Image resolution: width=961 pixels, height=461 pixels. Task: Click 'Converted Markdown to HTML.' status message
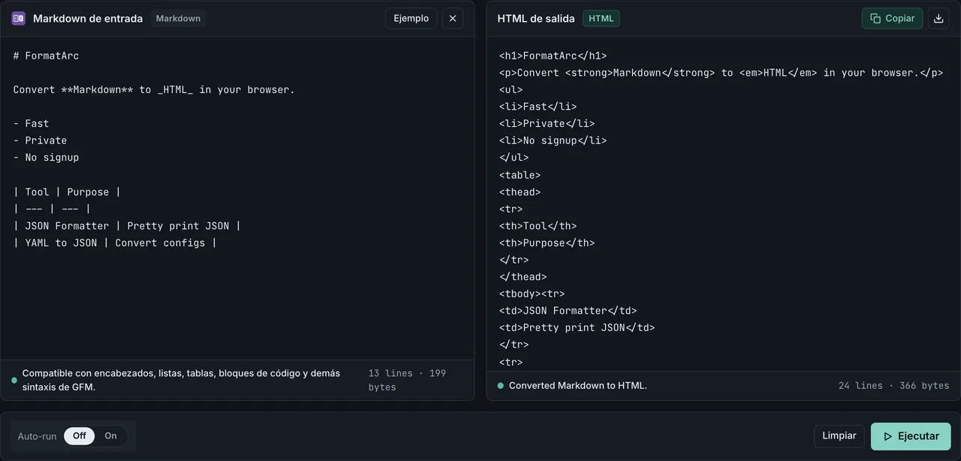(578, 386)
